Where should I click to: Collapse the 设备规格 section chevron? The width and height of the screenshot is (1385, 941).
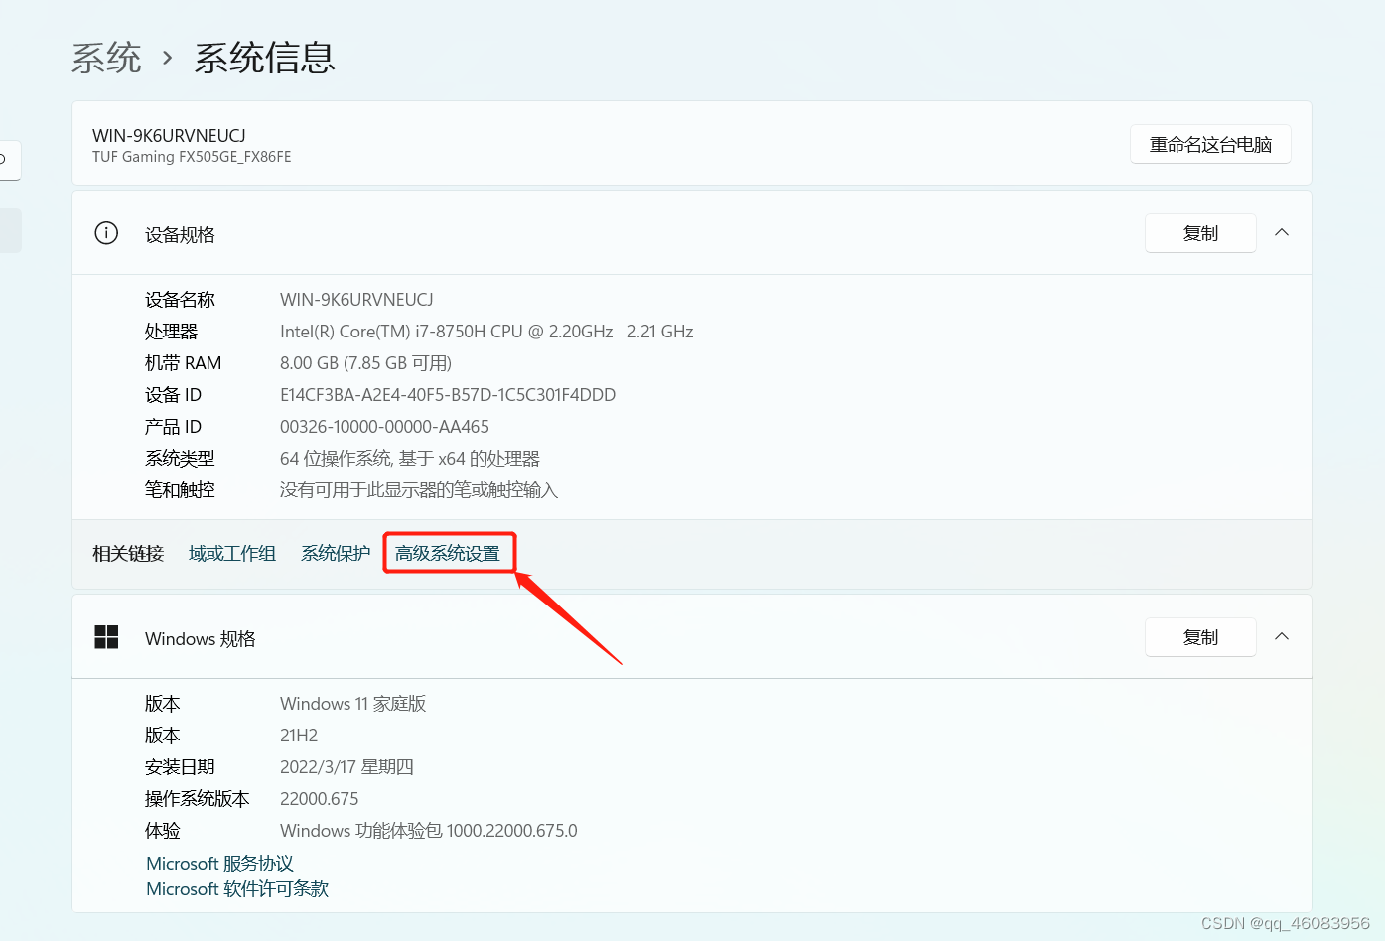tap(1282, 232)
